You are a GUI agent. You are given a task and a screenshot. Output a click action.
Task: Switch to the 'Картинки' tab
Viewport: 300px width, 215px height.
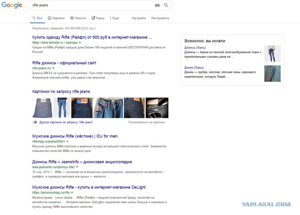click(x=56, y=18)
